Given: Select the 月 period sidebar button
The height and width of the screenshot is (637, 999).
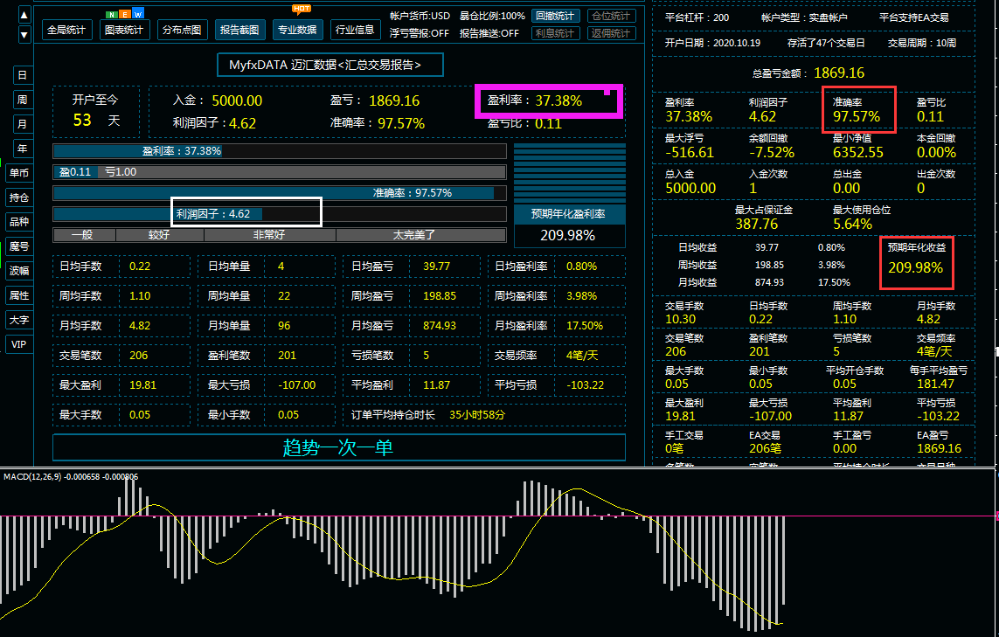Looking at the screenshot, I should (x=20, y=124).
